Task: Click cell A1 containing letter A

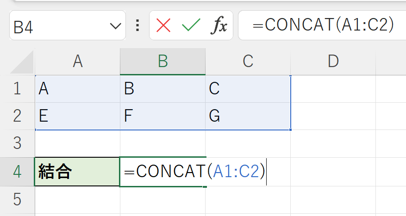Action: click(x=78, y=89)
